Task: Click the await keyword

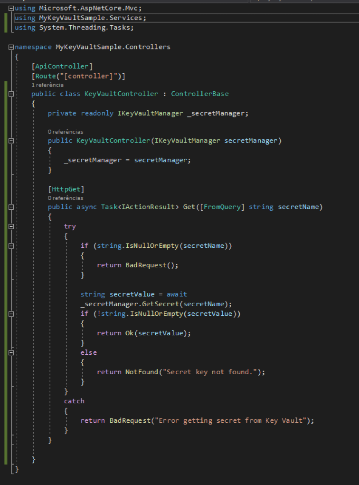Action: (177, 294)
